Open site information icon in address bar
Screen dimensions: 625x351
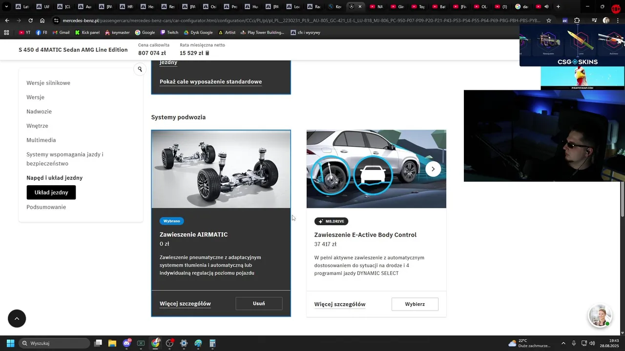57,20
